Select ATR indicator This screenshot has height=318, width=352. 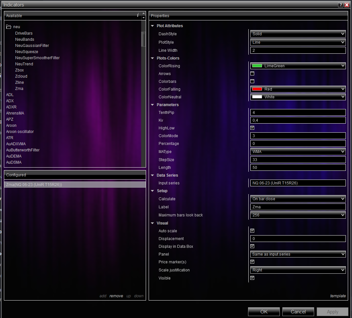pos(10,138)
